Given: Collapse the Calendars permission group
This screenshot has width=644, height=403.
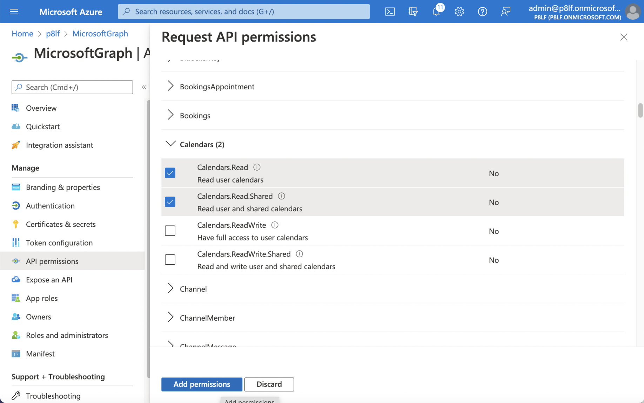Looking at the screenshot, I should click(x=170, y=144).
